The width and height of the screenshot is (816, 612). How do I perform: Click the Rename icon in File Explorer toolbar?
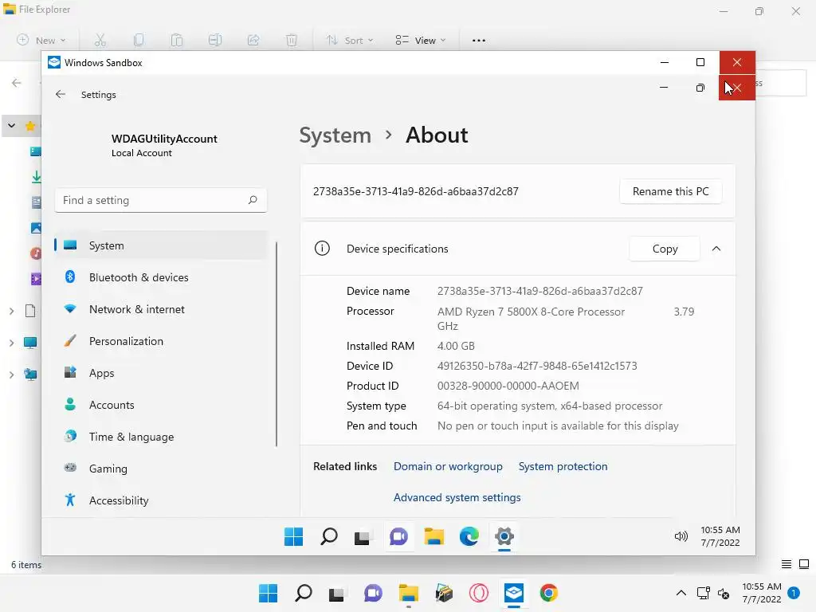215,40
